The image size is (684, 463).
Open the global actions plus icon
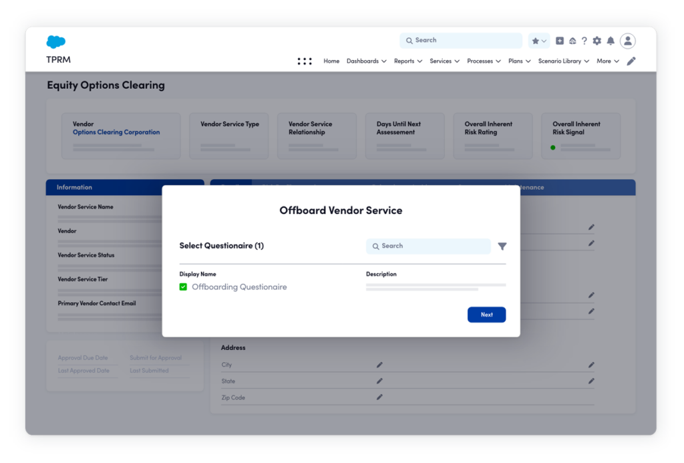pyautogui.click(x=560, y=41)
